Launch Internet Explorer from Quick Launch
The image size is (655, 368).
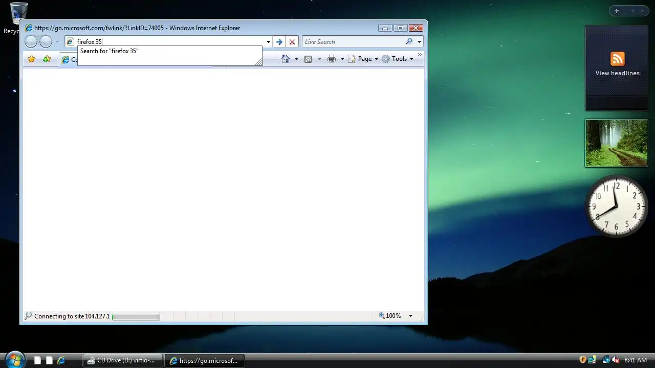pyautogui.click(x=61, y=360)
